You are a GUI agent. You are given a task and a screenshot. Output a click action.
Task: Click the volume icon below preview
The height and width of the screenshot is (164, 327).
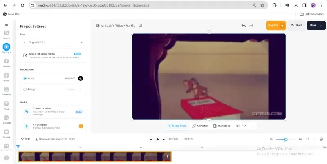click(x=238, y=126)
